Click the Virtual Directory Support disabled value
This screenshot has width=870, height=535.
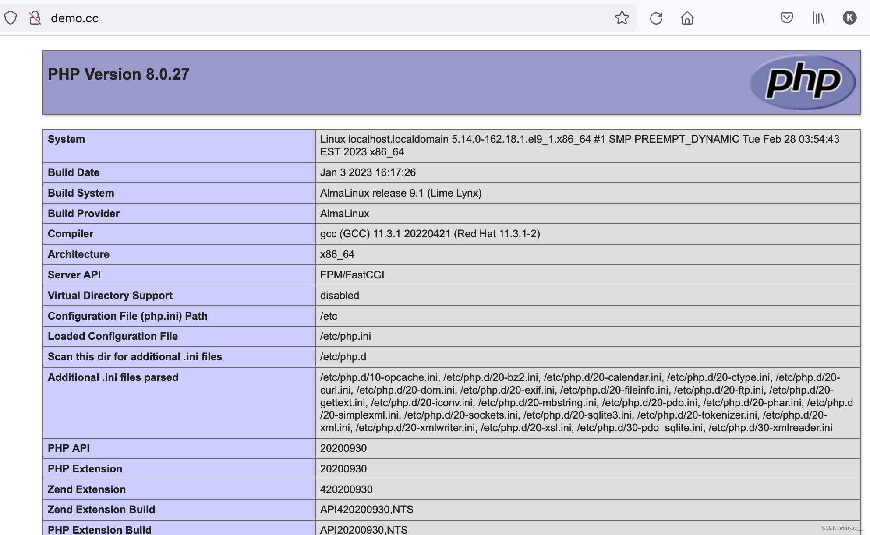[x=340, y=296]
